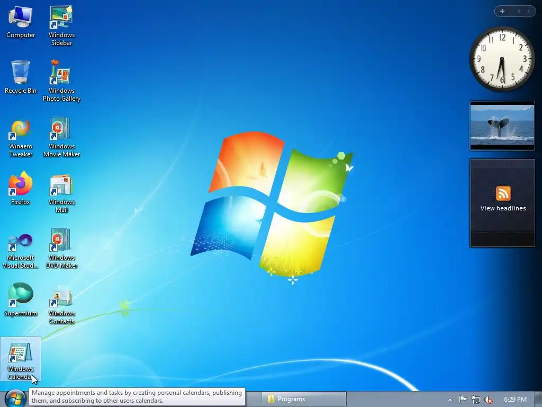
Task: Click the whale slideshow gadget picture
Action: (x=502, y=126)
